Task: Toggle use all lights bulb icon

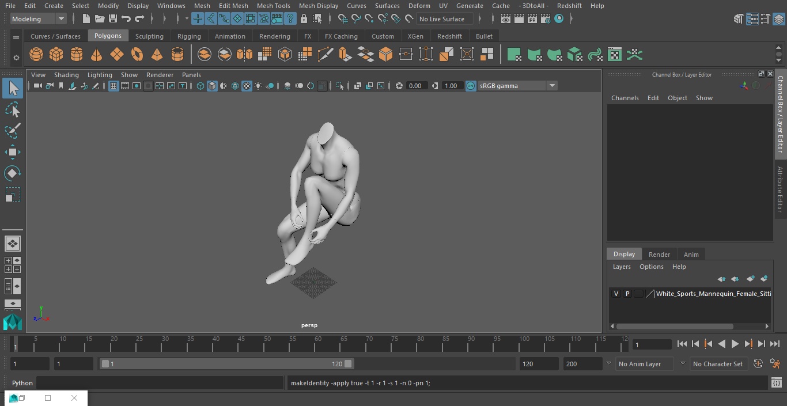Action: coord(258,86)
